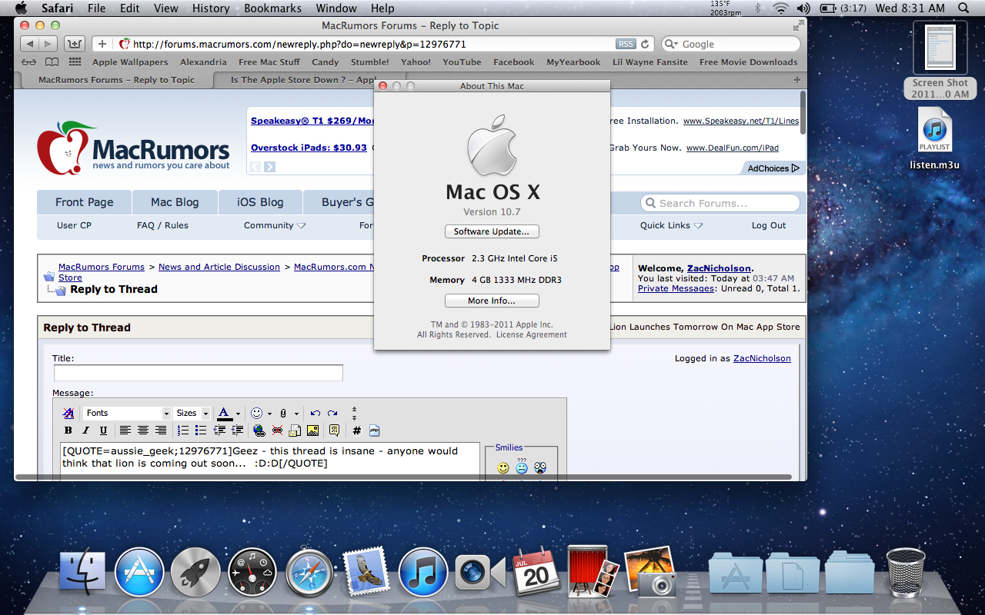Viewport: 985px width, 615px height.
Task: Select the Front Page site tab
Action: tap(84, 202)
